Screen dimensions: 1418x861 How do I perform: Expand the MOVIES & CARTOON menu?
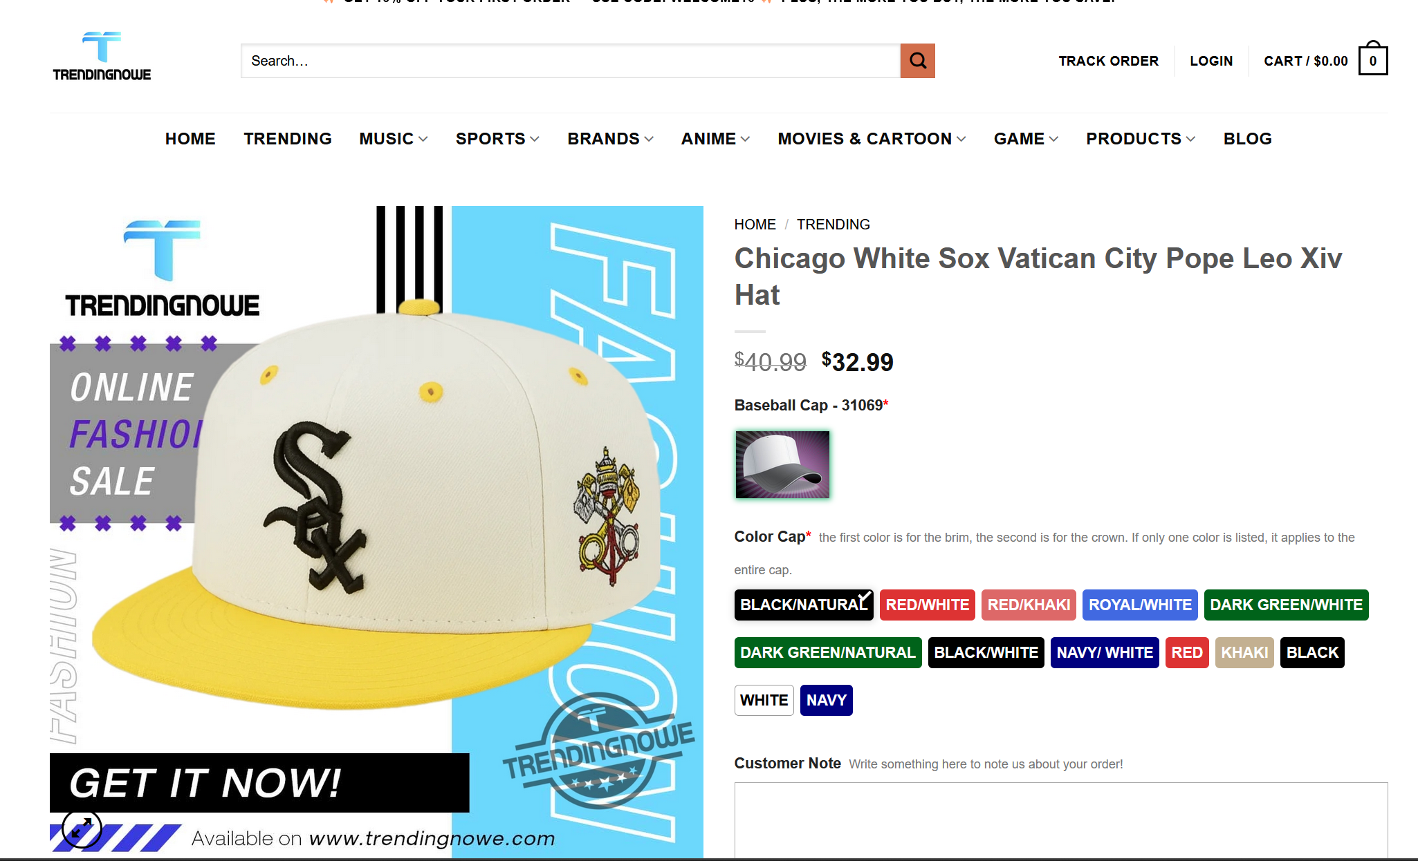point(872,139)
